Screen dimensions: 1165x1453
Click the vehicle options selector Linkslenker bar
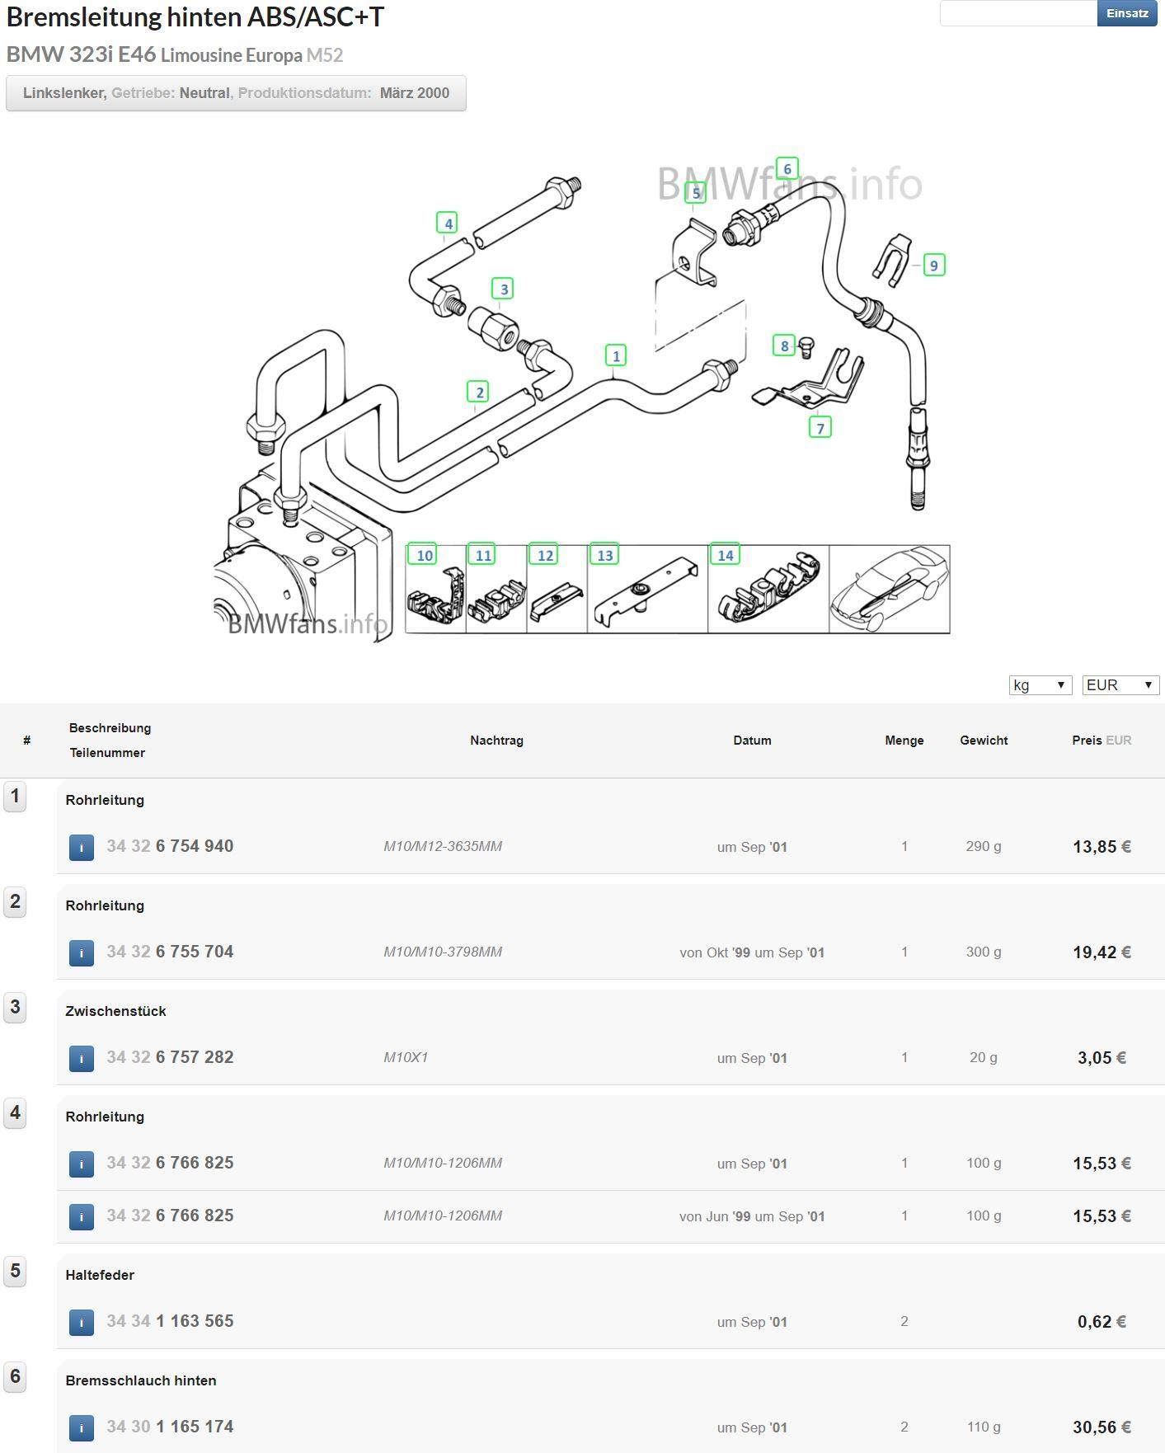[236, 93]
